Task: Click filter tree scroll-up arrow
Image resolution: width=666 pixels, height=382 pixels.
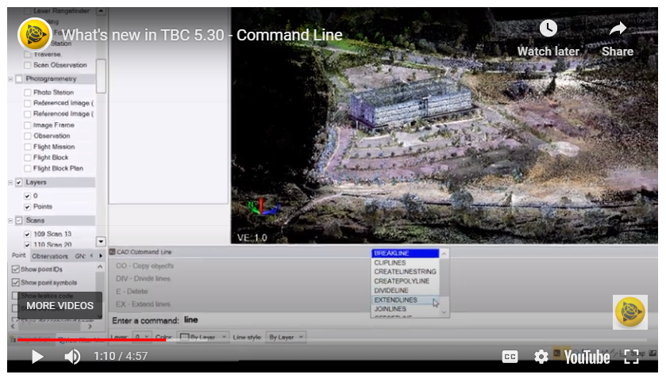Action: pyautogui.click(x=101, y=10)
